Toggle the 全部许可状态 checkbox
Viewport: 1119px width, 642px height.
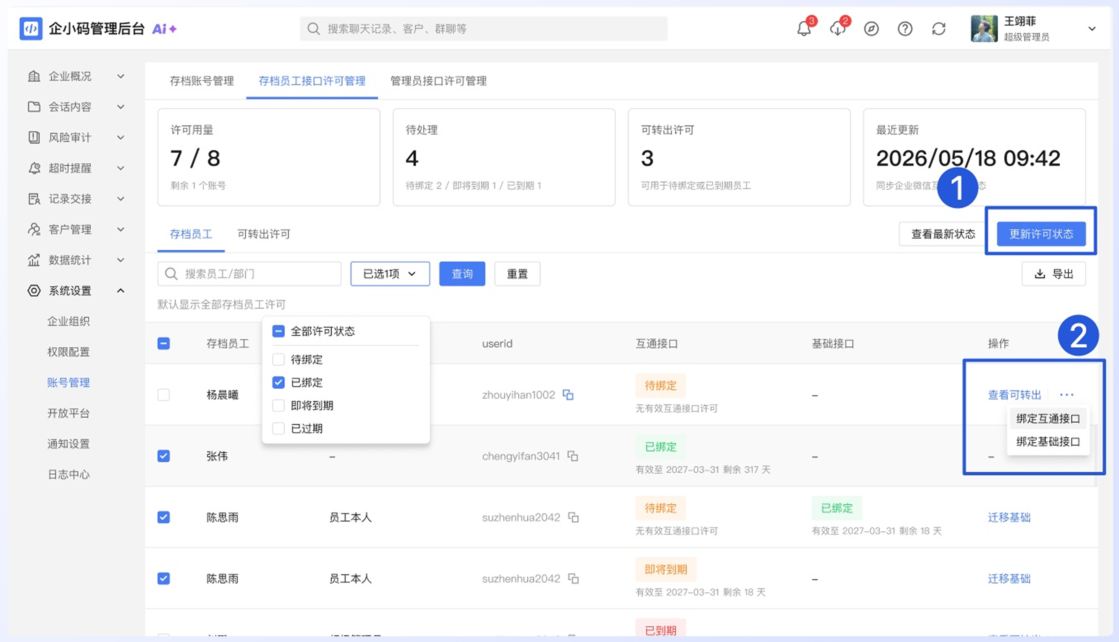click(x=278, y=331)
